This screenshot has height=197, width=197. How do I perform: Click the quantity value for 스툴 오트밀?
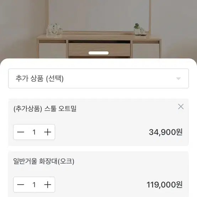(34, 132)
